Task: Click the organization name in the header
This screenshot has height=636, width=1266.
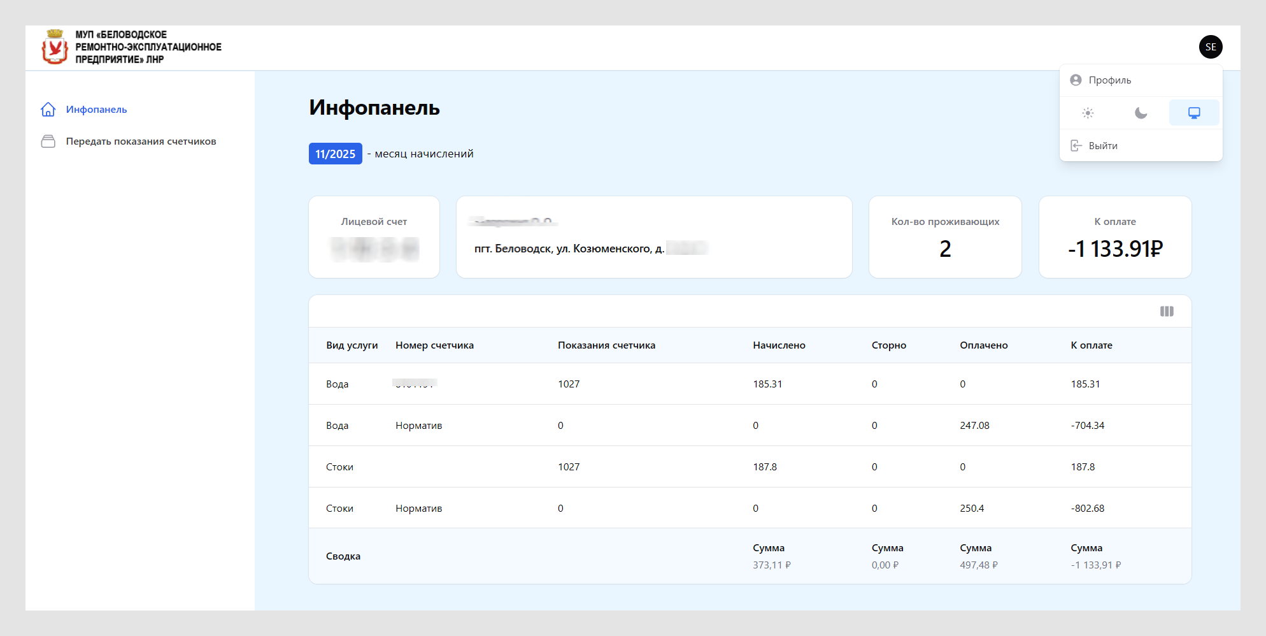Action: tap(148, 47)
